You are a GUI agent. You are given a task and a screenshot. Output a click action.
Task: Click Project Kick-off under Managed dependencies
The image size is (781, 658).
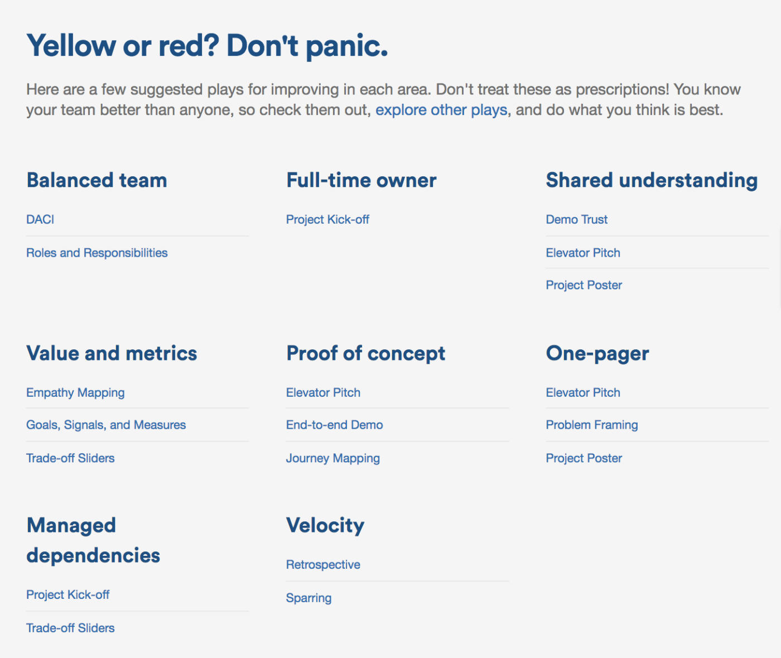(68, 594)
